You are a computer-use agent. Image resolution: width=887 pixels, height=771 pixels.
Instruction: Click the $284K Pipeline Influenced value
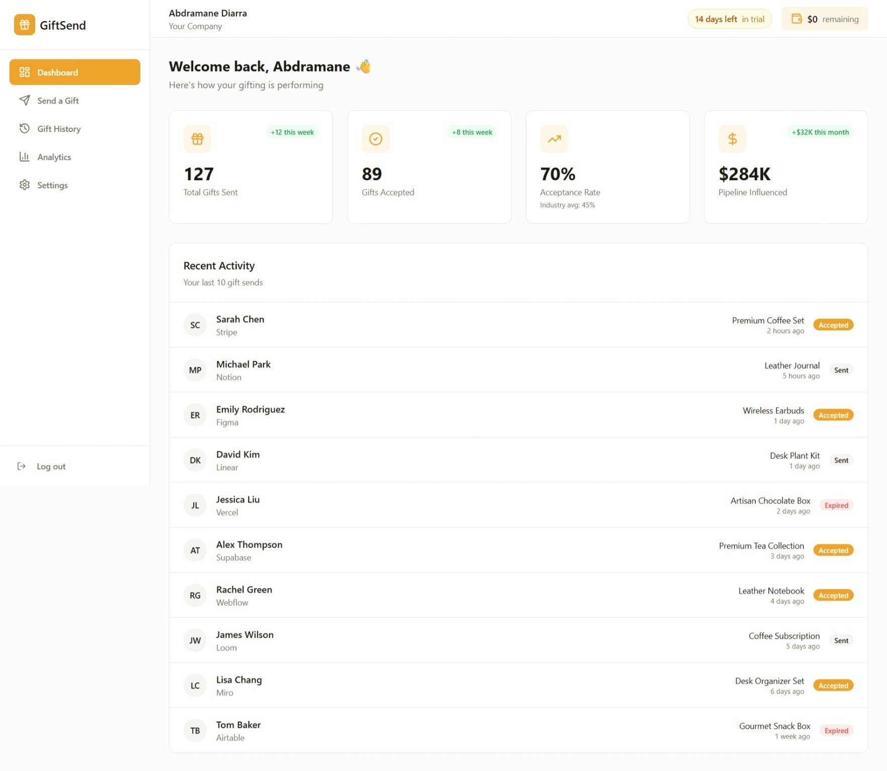coord(744,174)
